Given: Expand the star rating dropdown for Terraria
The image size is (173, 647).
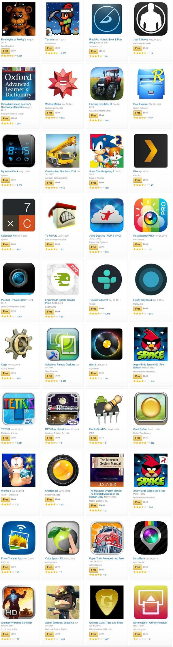Looking at the screenshot, I should tap(59, 53).
